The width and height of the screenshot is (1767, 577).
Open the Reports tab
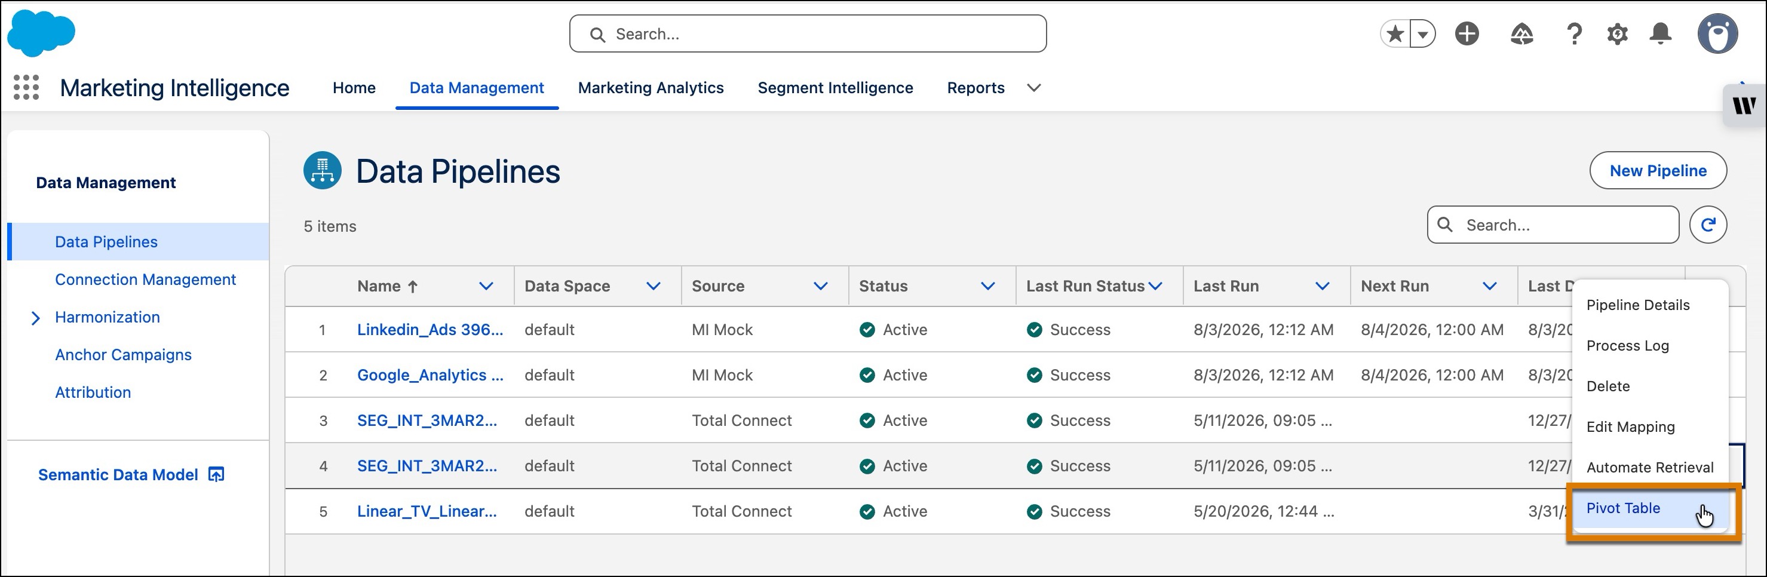click(x=975, y=88)
